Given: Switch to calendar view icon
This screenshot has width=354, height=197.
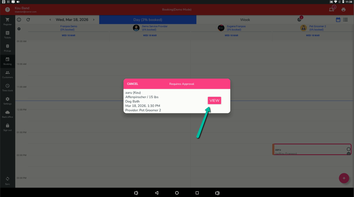Looking at the screenshot, I should pyautogui.click(x=338, y=20).
